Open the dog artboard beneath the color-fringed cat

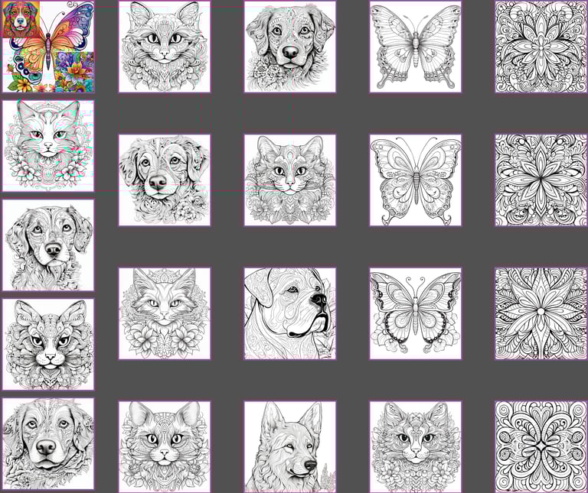[x=48, y=245]
